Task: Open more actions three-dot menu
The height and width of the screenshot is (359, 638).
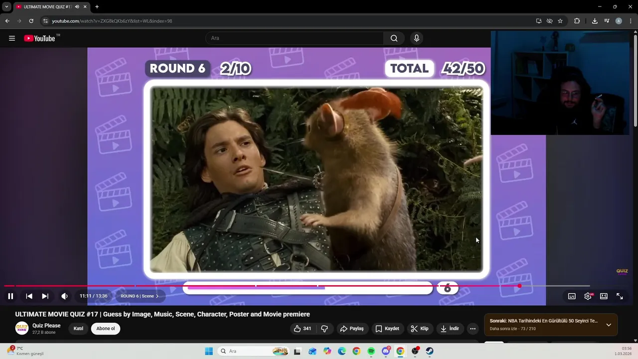Action: pos(473,329)
